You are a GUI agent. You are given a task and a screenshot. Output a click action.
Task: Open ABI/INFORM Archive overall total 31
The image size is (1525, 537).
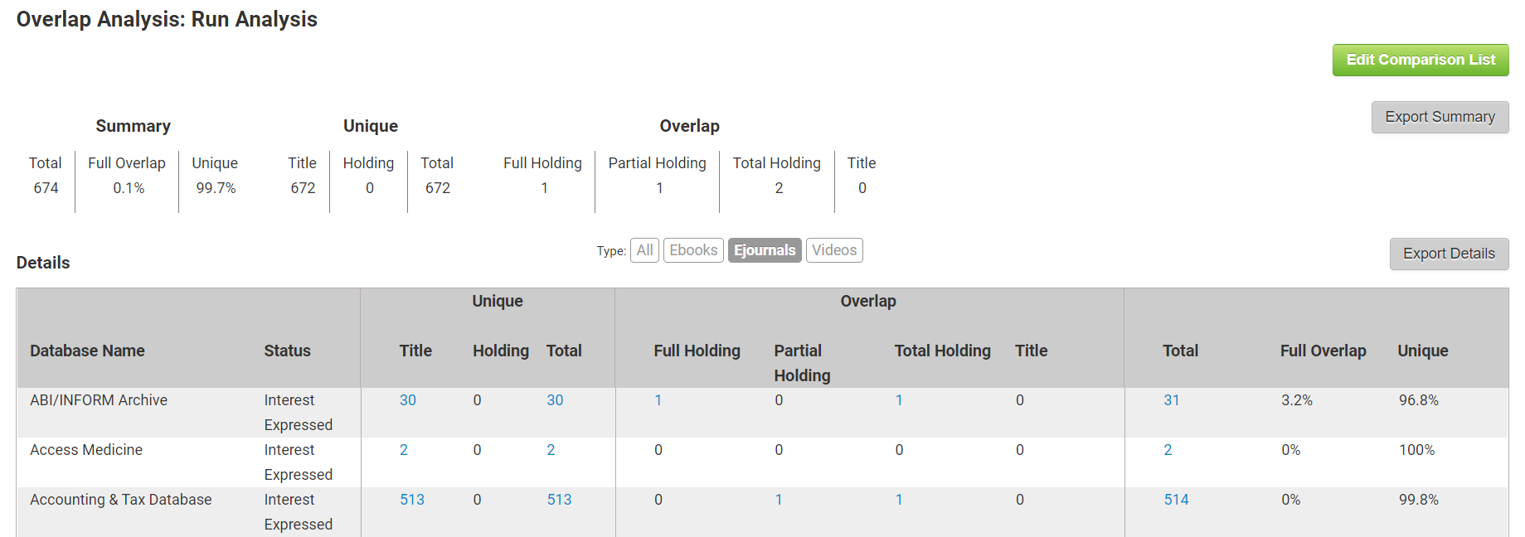click(1171, 400)
